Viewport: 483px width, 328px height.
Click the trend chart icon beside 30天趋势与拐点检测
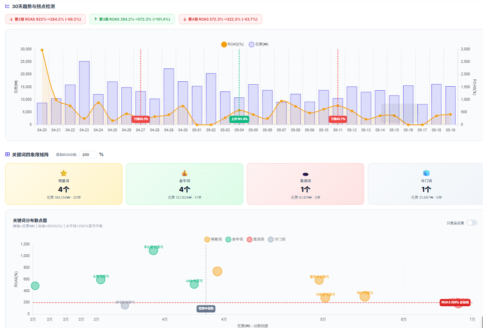[7, 6]
